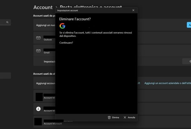The height and width of the screenshot is (129, 191).
Task: Click the Settings search input field
Action: (x=5, y=22)
